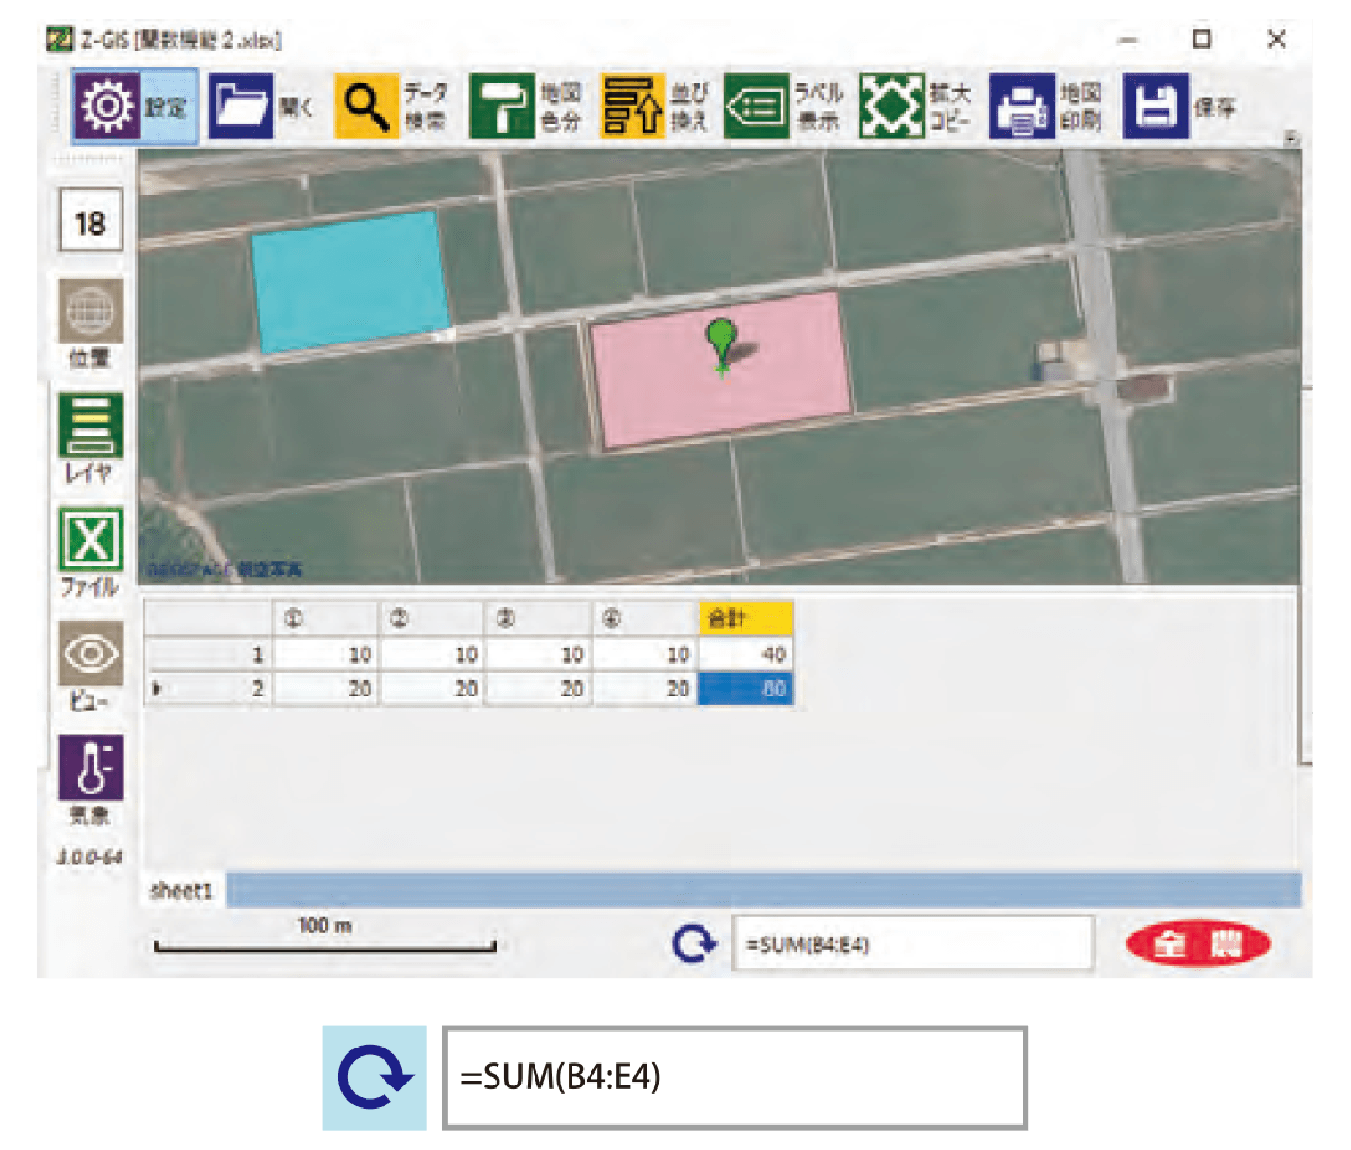Print map with 地図印刷 printer icon
Viewport: 1351px width, 1150px height.
coord(1021,106)
